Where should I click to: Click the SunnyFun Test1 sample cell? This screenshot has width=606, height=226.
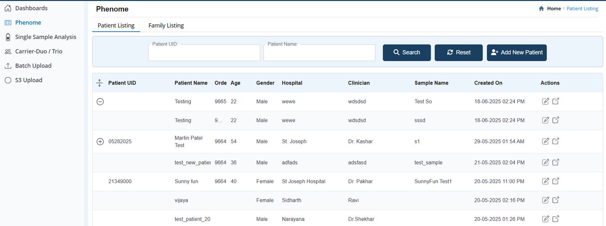point(433,181)
